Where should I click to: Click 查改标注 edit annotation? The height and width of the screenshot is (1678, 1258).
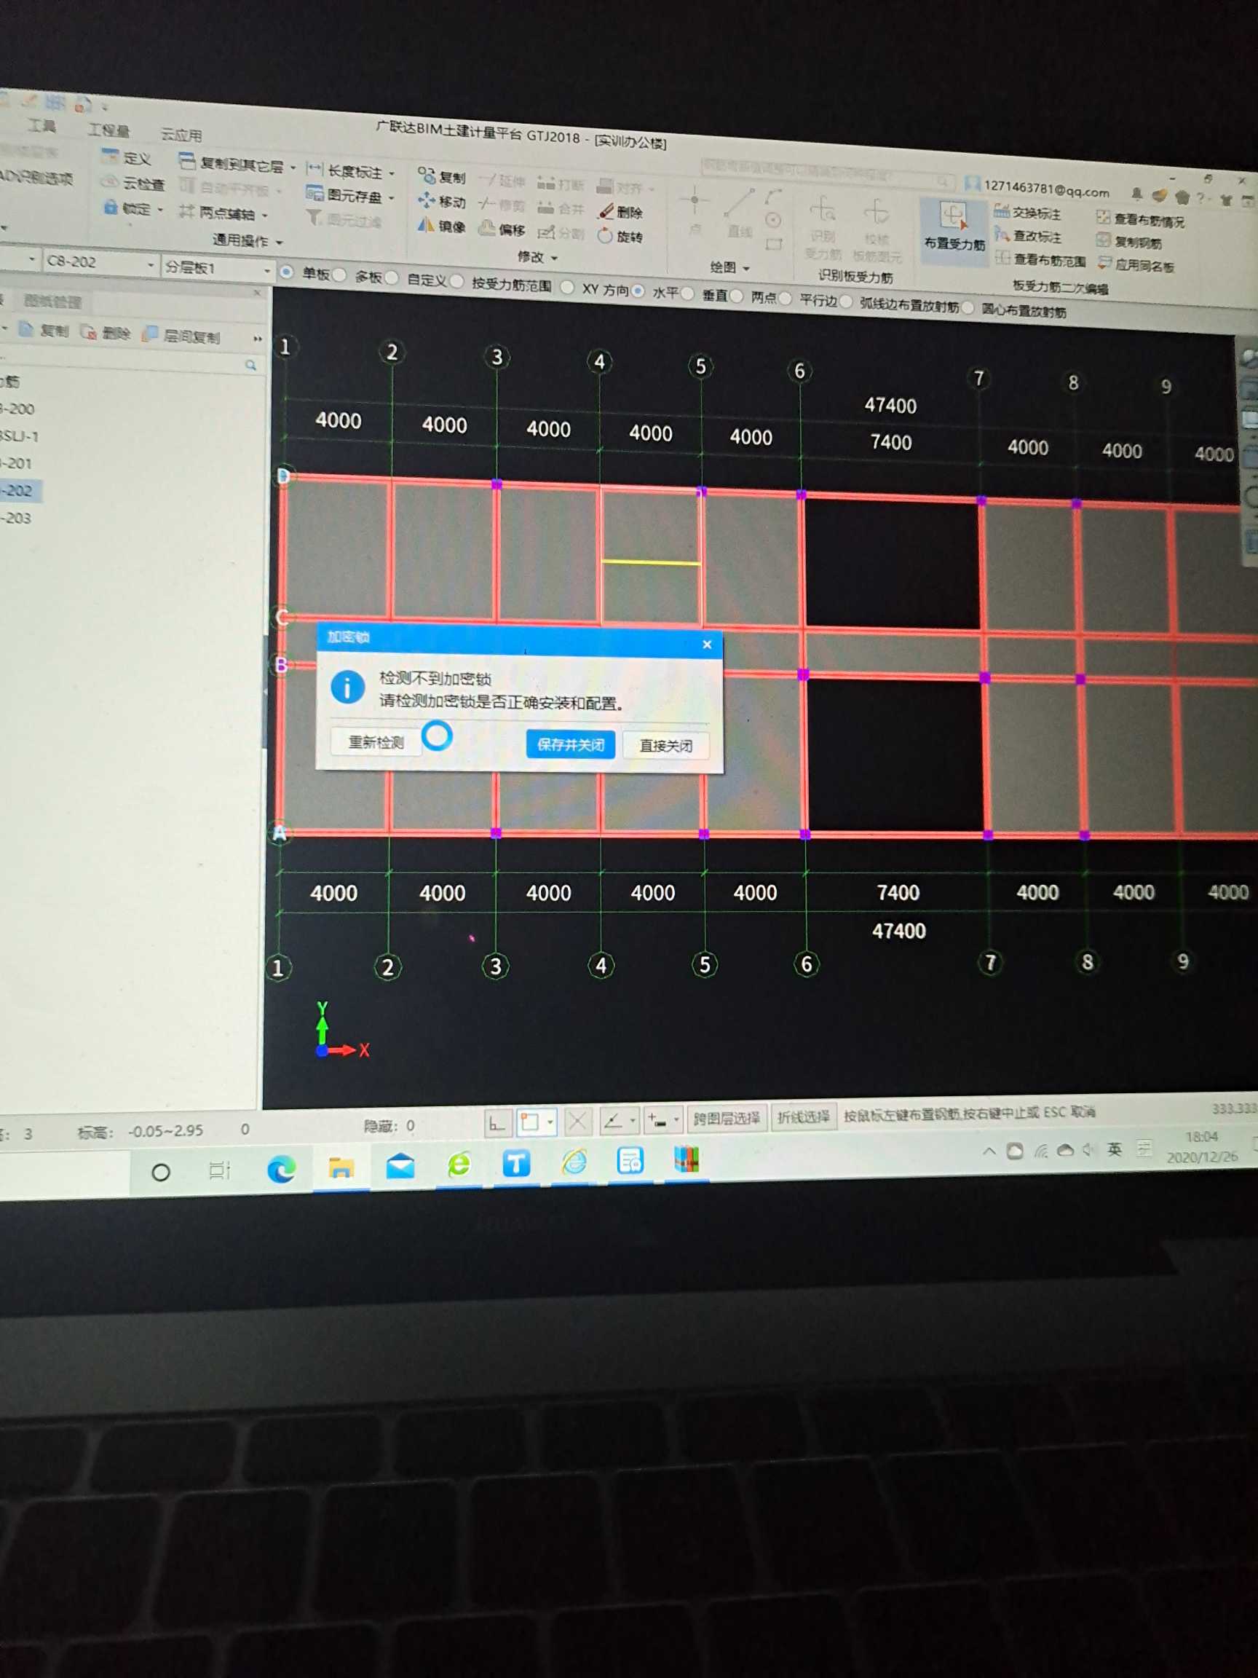click(1027, 235)
